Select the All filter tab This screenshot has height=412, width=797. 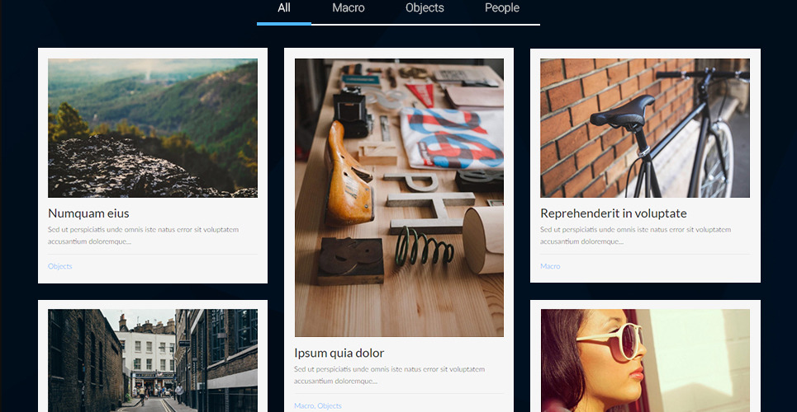click(284, 8)
